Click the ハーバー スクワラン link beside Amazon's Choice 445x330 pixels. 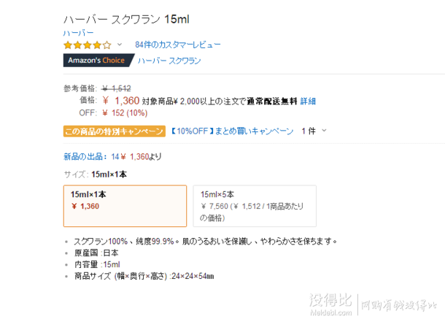point(169,61)
